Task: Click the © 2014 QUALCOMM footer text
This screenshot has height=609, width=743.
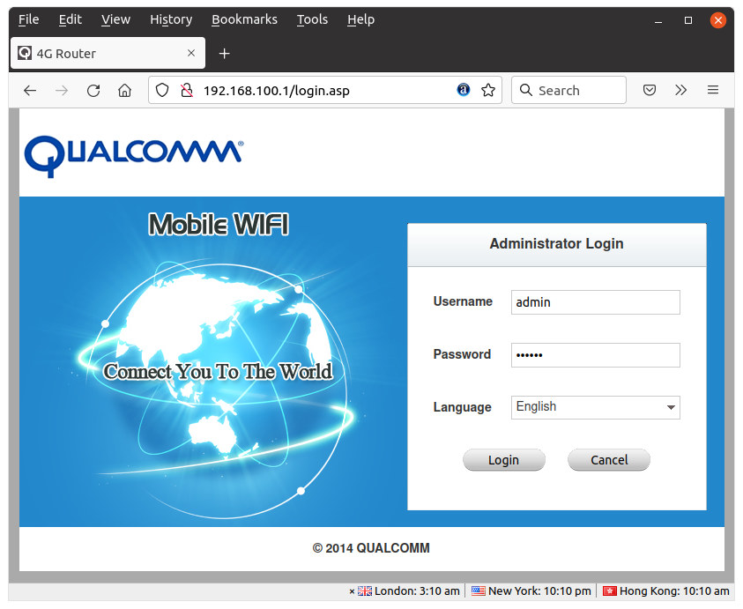Action: [x=371, y=548]
